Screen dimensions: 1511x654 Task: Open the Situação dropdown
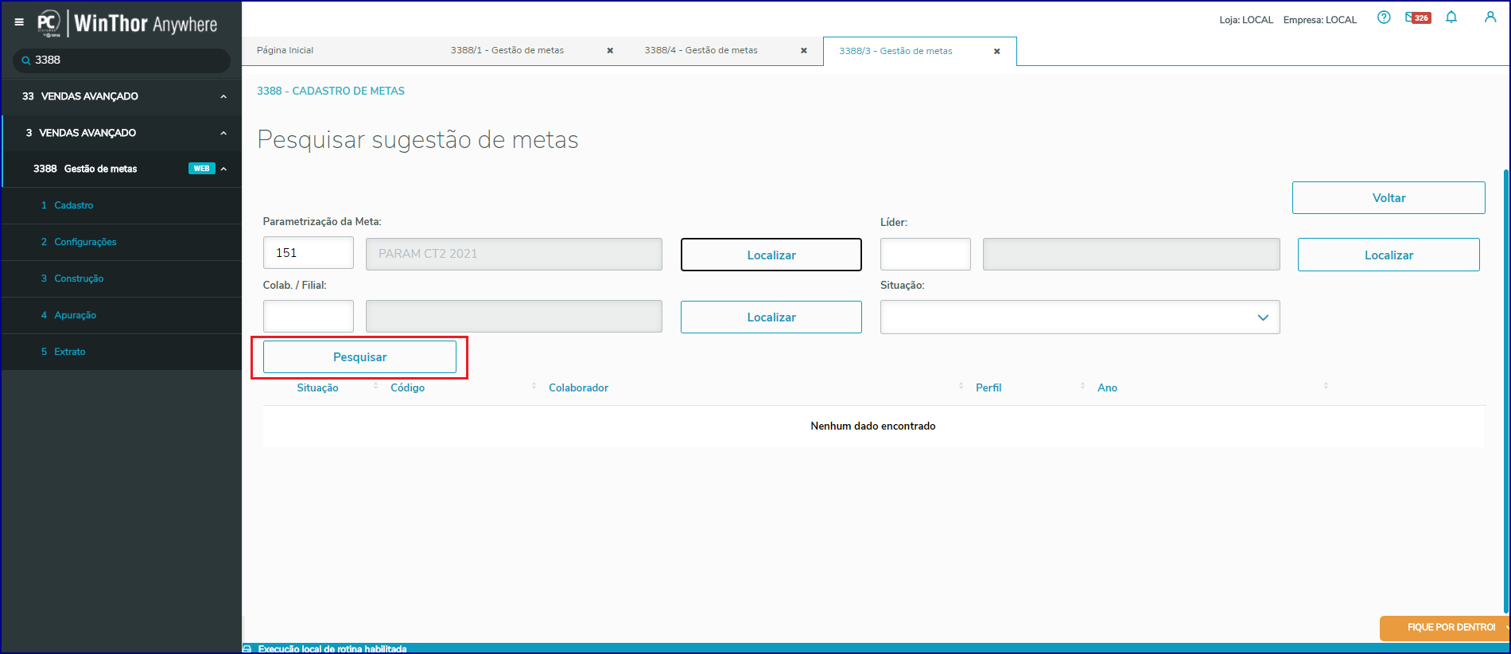pos(1080,317)
